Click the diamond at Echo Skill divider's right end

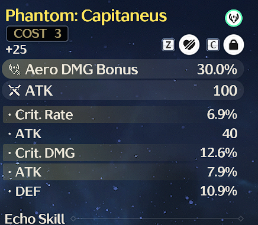241,219
